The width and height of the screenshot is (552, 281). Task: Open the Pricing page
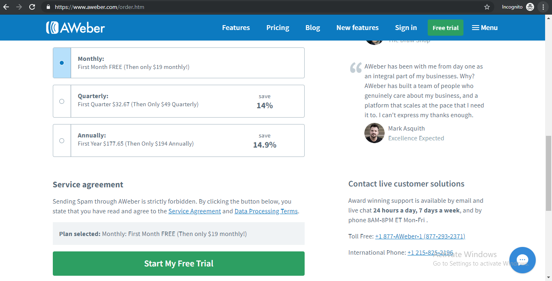pyautogui.click(x=278, y=28)
